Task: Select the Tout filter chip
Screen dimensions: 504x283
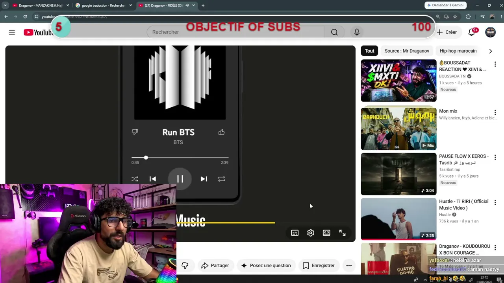Action: coord(369,51)
